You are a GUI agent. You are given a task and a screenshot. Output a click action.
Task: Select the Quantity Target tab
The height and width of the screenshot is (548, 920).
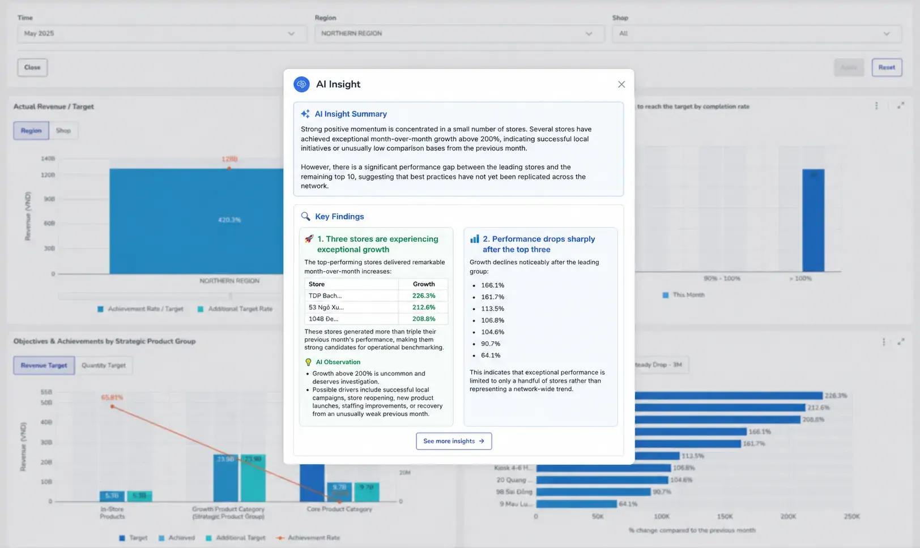pos(104,365)
